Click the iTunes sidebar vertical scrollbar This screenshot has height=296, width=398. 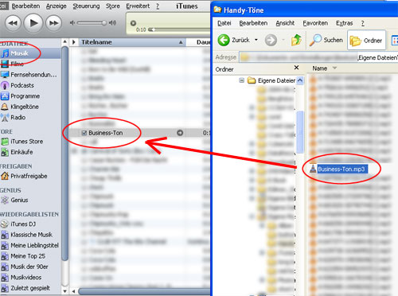[64, 153]
